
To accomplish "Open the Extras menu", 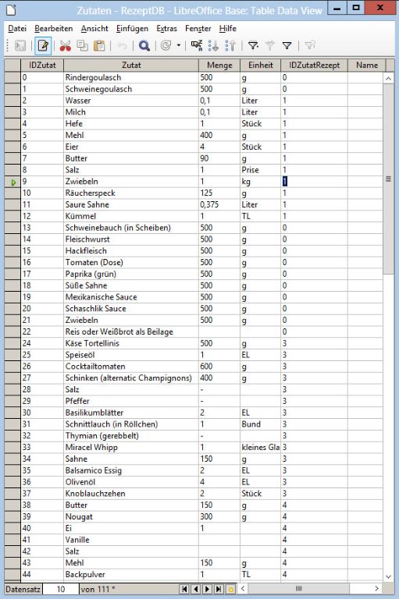I will 166,29.
